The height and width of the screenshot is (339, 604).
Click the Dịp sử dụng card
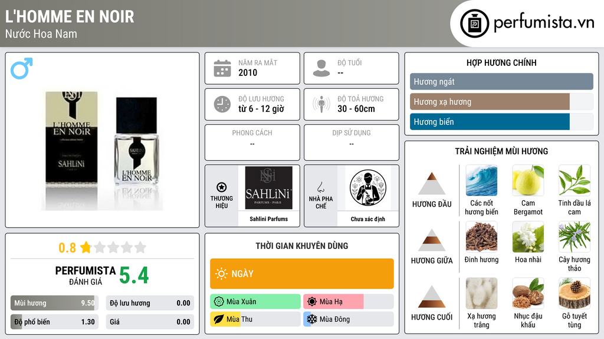tap(352, 142)
